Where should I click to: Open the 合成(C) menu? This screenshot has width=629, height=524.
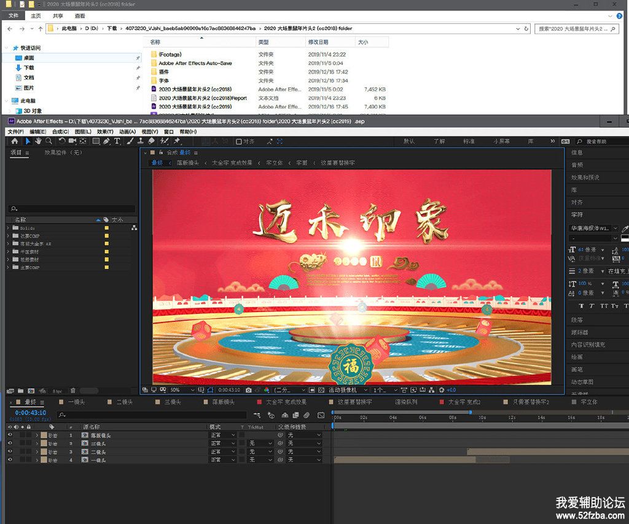pos(60,131)
